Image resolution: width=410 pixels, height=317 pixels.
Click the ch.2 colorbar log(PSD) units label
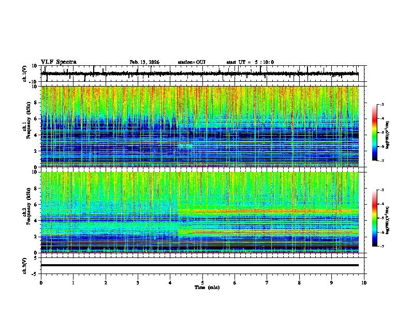[387, 220]
